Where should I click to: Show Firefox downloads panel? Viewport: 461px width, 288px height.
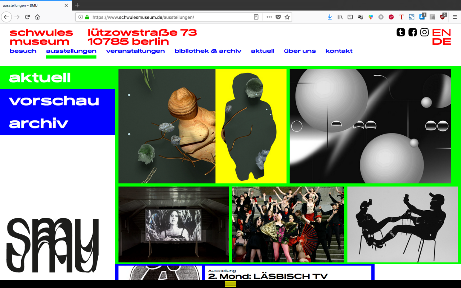pyautogui.click(x=330, y=17)
